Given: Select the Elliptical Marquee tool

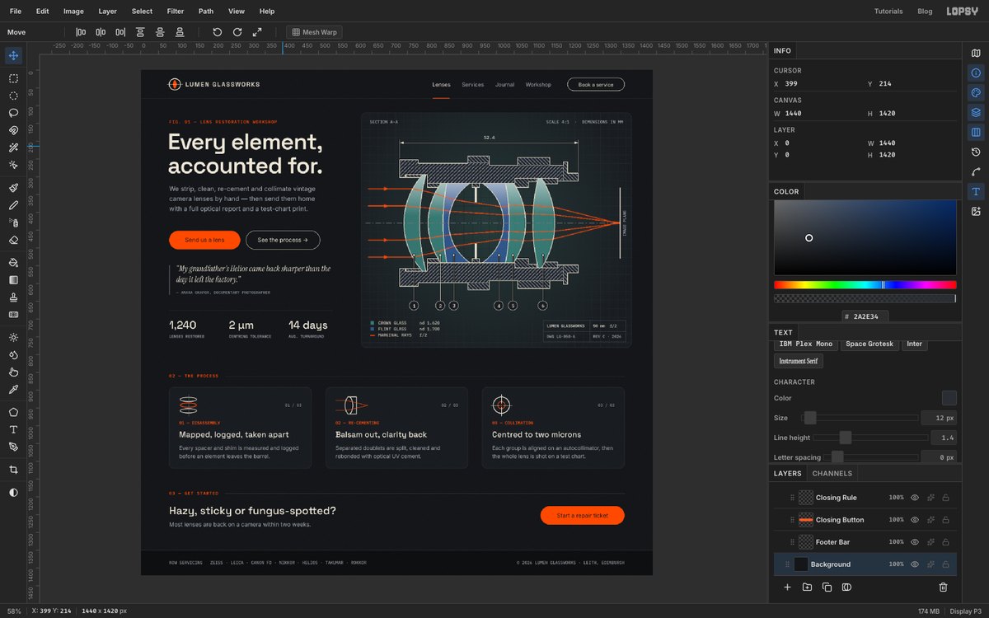Looking at the screenshot, I should [13, 96].
